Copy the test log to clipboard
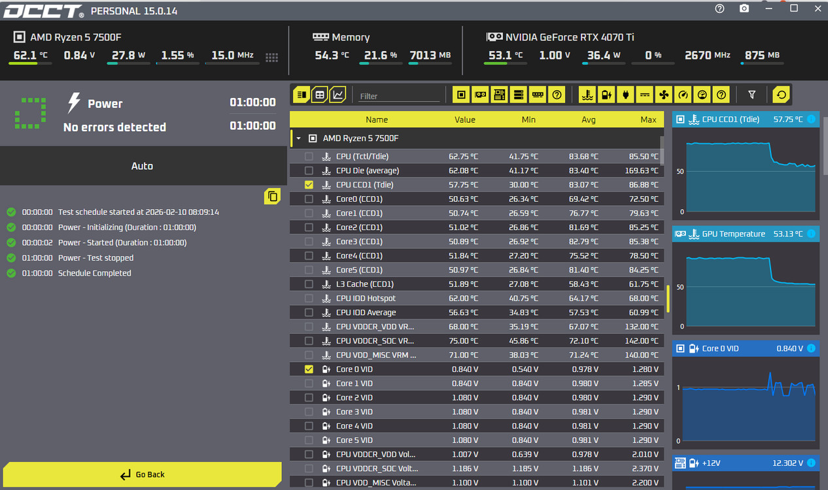828x490 pixels. pyautogui.click(x=272, y=197)
